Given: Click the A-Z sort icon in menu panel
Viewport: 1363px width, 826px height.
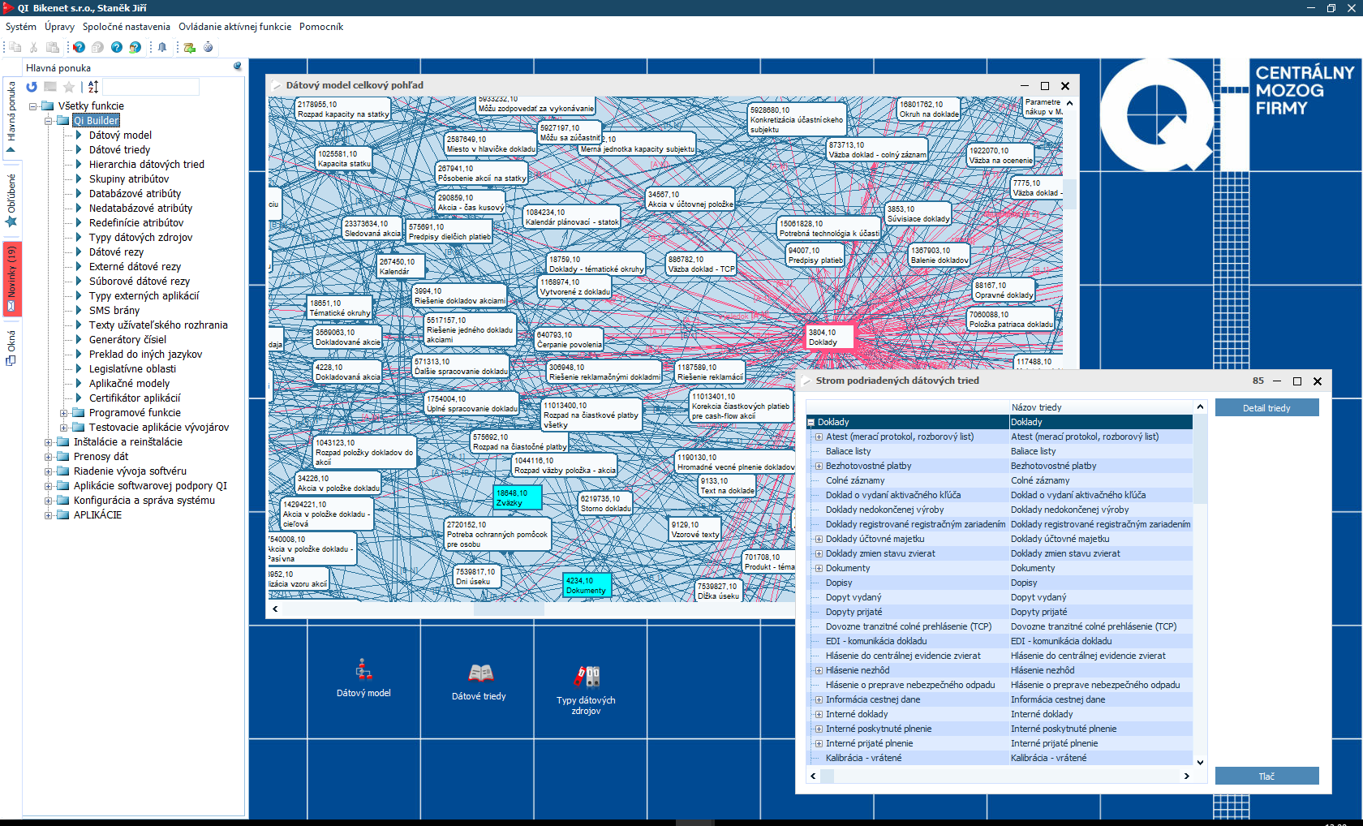Looking at the screenshot, I should 93,87.
